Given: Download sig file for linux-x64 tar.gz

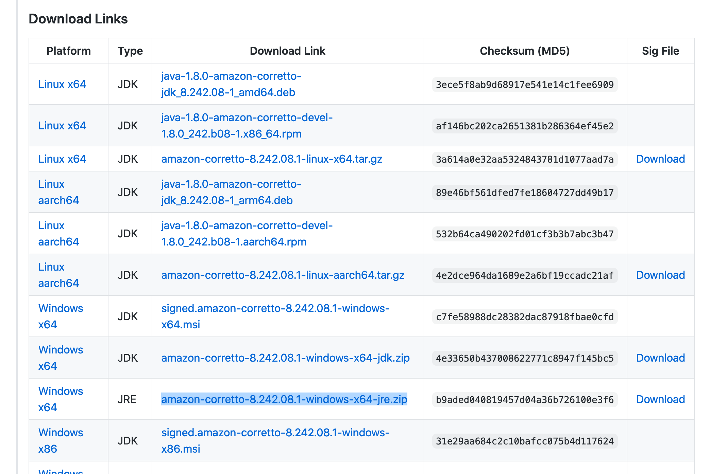Looking at the screenshot, I should 660,159.
